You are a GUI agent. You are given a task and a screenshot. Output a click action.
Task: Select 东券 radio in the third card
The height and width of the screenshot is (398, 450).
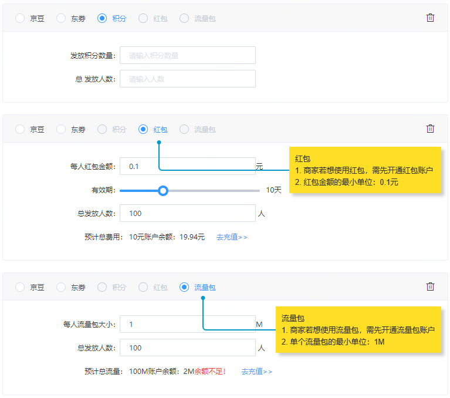coord(61,287)
